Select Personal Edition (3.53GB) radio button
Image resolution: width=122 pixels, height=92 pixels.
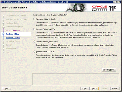pos(34,52)
